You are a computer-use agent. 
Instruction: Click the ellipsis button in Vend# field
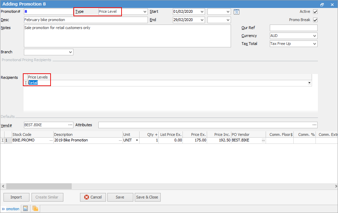tap(70, 125)
